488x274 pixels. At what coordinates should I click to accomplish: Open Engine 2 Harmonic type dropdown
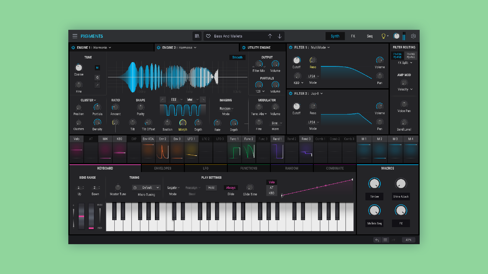click(x=188, y=47)
